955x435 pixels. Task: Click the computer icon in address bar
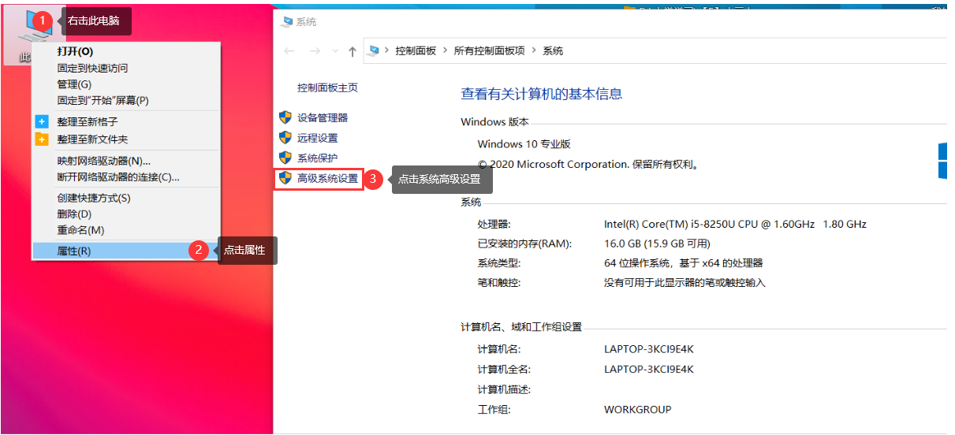click(374, 50)
